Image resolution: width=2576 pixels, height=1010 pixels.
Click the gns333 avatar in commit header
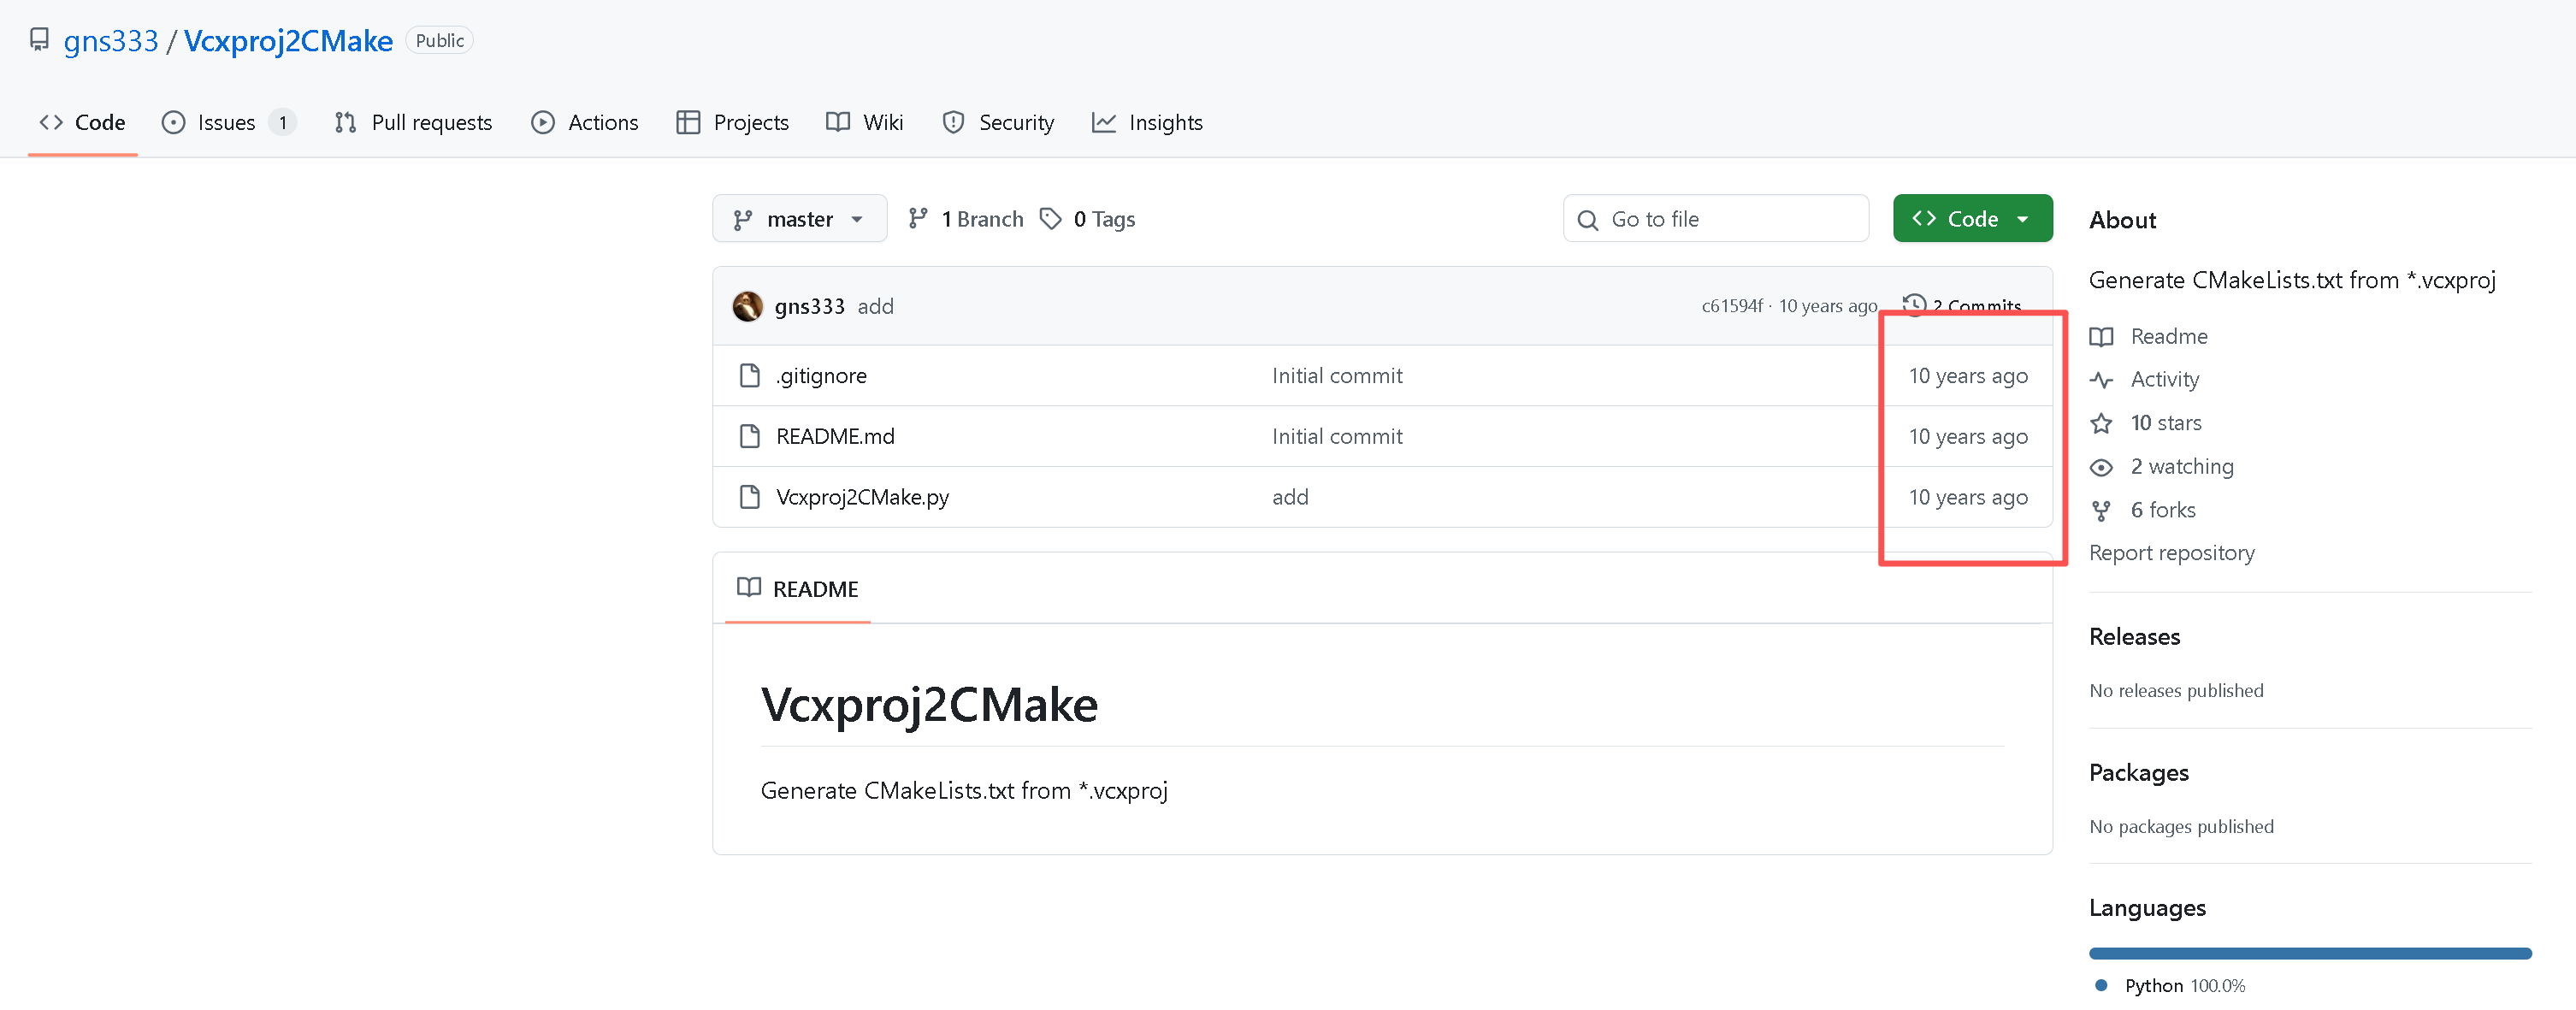pyautogui.click(x=747, y=306)
